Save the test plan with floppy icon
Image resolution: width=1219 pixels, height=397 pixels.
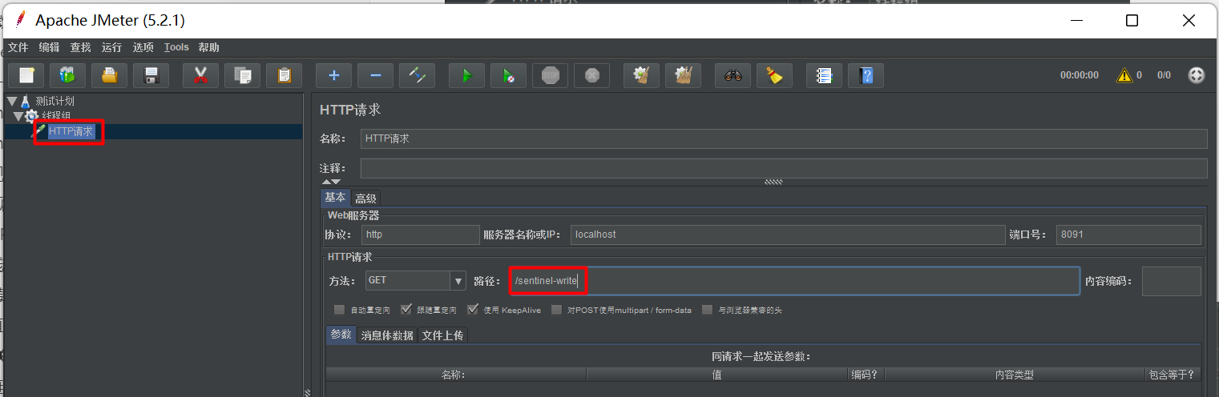[x=151, y=75]
